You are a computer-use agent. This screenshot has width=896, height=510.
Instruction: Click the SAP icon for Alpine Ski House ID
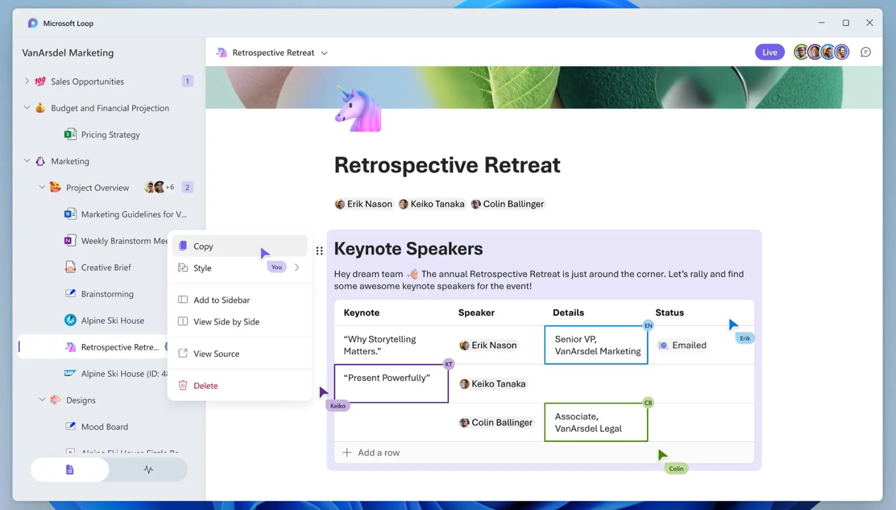pos(70,373)
